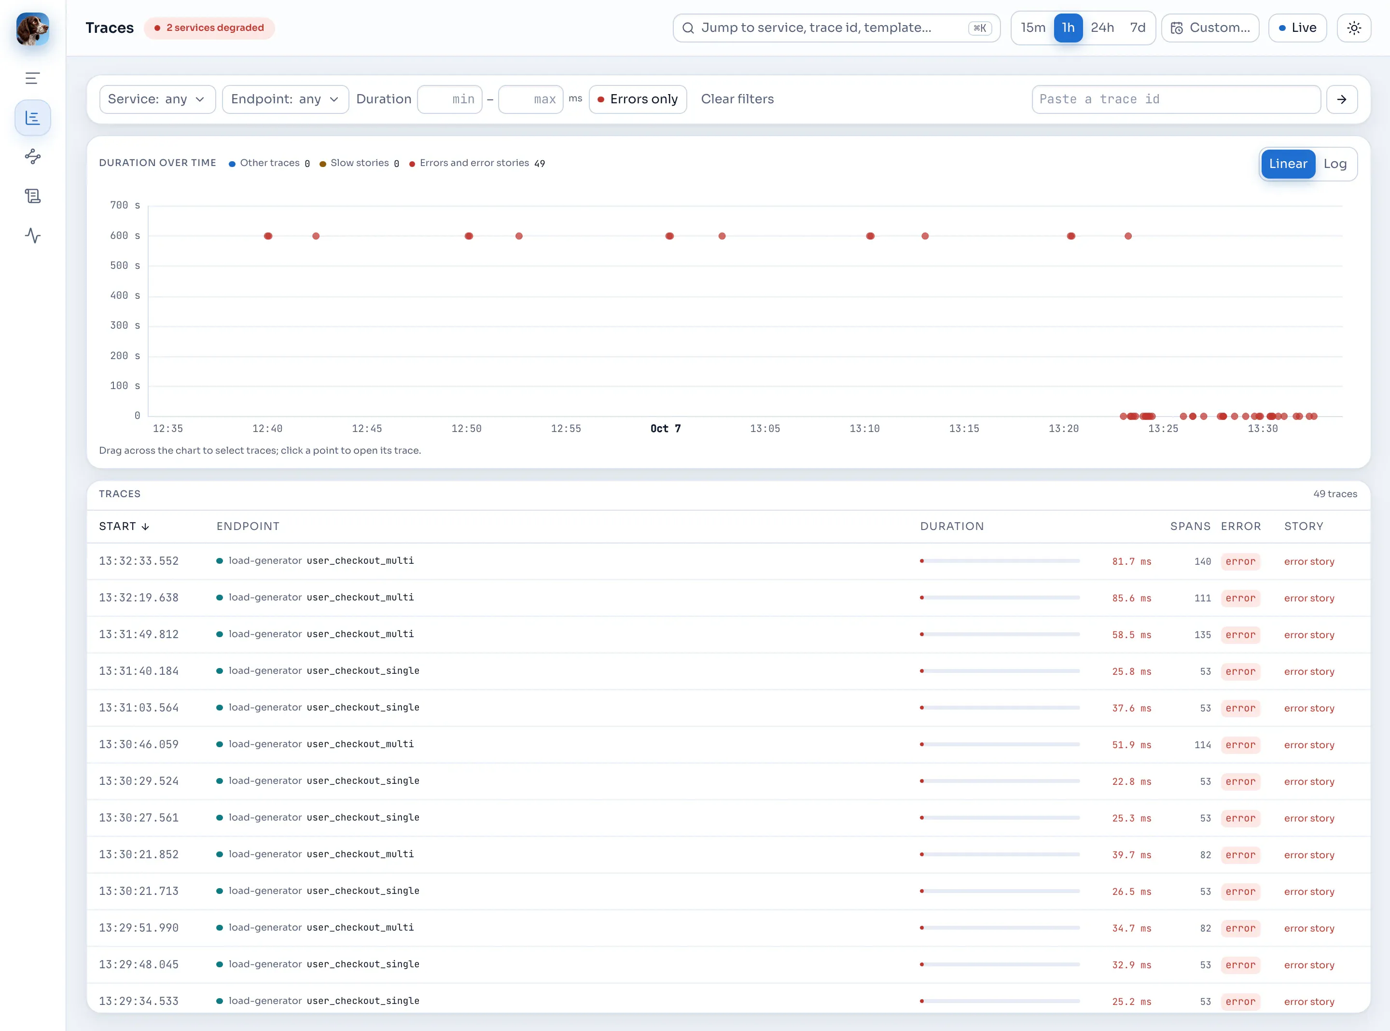Open the activity pulse sidebar icon
Image resolution: width=1390 pixels, height=1031 pixels.
pyautogui.click(x=32, y=235)
